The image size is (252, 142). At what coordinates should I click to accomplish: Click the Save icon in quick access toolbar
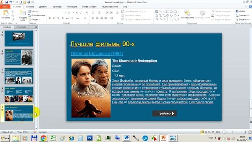(7, 2)
